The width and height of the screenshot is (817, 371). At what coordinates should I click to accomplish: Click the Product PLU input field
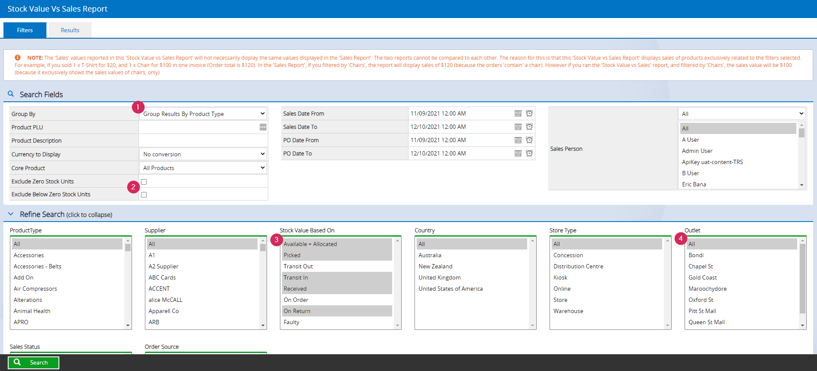pos(199,127)
